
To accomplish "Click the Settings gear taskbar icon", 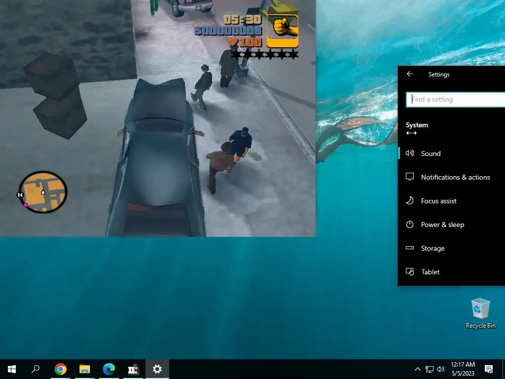I will [x=157, y=369].
